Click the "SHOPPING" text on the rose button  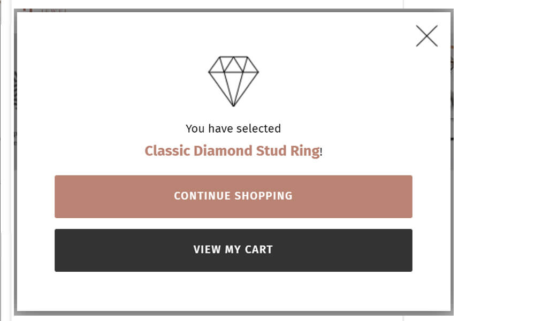click(263, 196)
